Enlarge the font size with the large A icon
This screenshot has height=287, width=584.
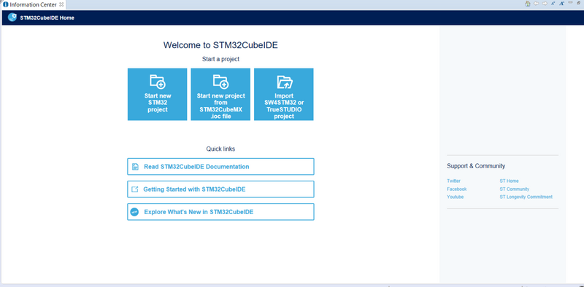coord(561,4)
